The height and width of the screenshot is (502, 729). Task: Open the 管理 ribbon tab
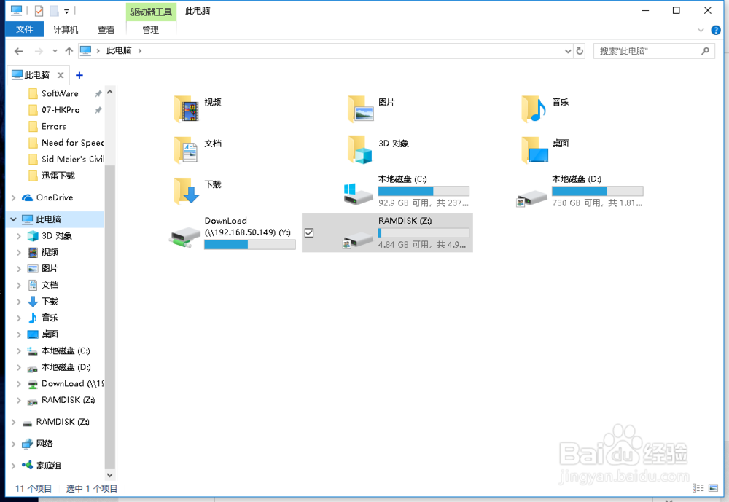[151, 30]
